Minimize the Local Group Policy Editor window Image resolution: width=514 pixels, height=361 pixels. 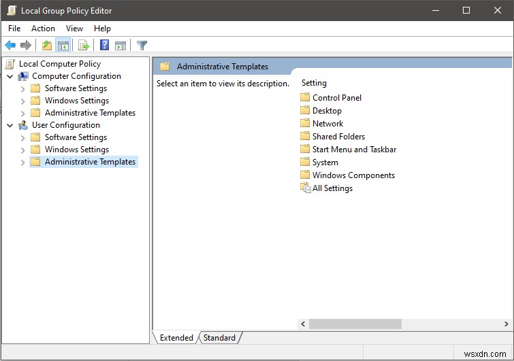click(x=436, y=10)
